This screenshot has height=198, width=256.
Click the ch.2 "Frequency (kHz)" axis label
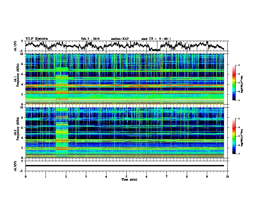click(18, 129)
